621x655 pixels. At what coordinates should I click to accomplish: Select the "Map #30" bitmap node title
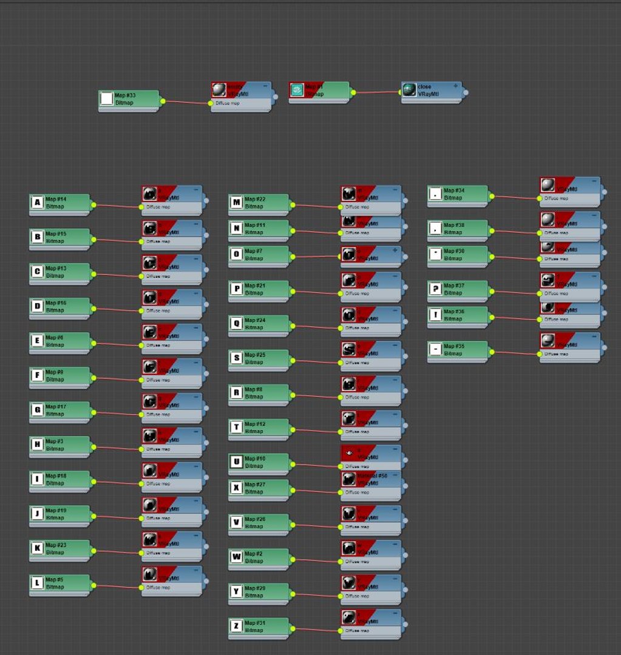click(454, 251)
